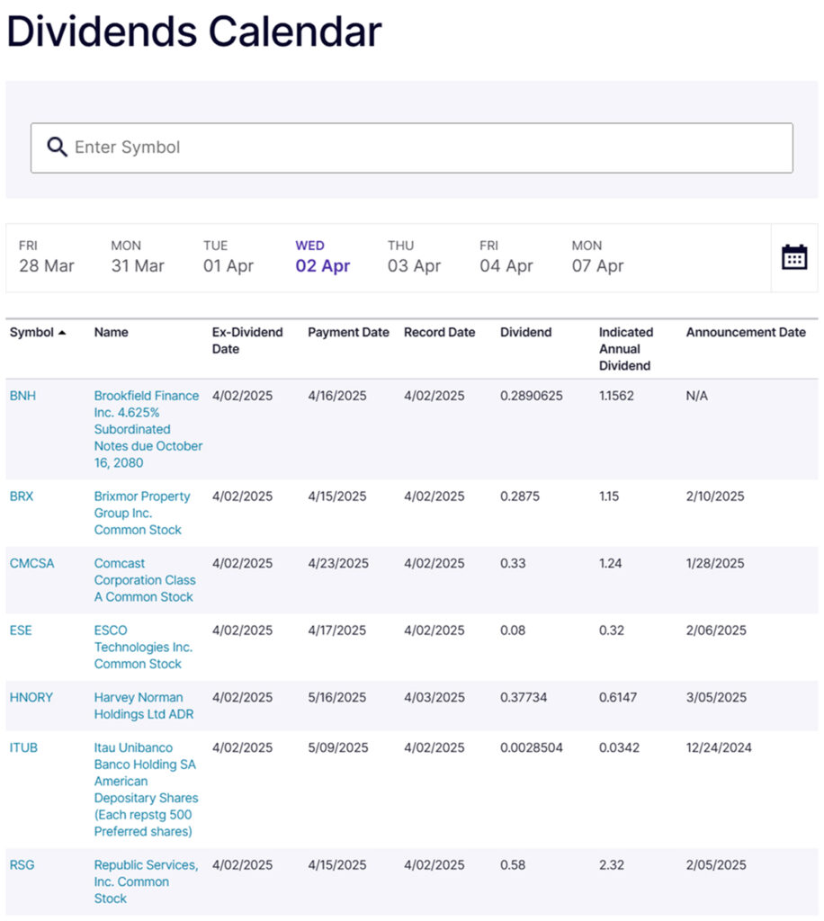Select the Wed 02 Apr date tab

[x=322, y=257]
